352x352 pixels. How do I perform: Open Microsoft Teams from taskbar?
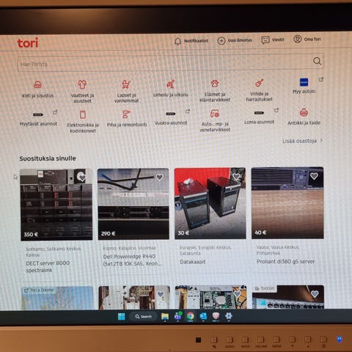pyautogui.click(x=177, y=316)
